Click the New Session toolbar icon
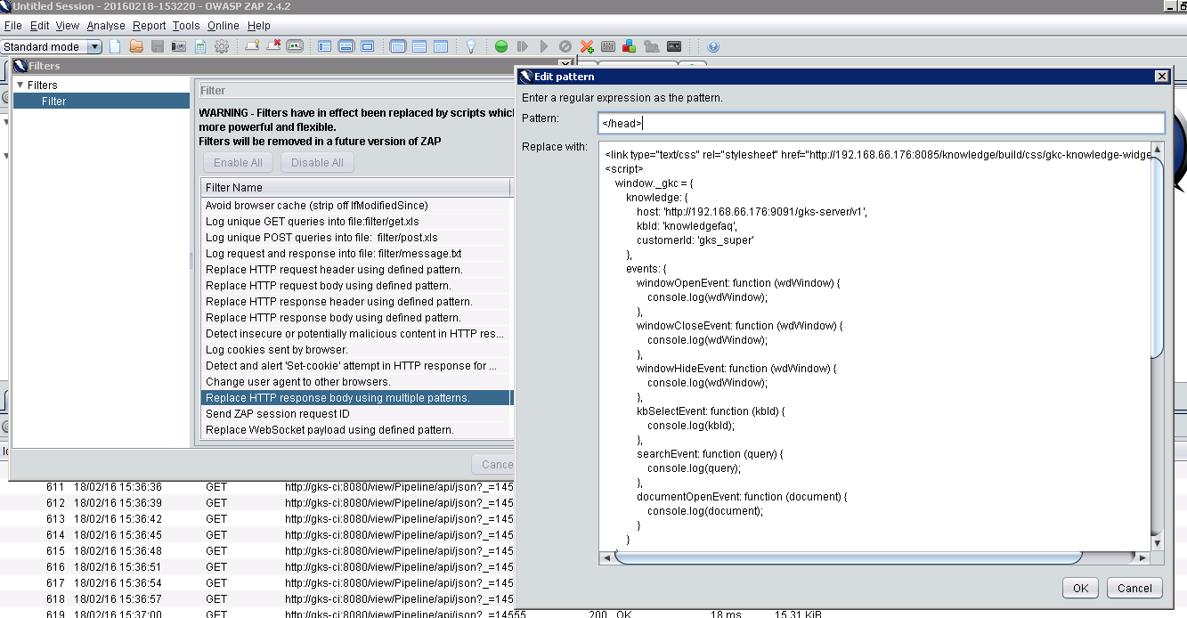Image resolution: width=1187 pixels, height=618 pixels. click(x=115, y=46)
